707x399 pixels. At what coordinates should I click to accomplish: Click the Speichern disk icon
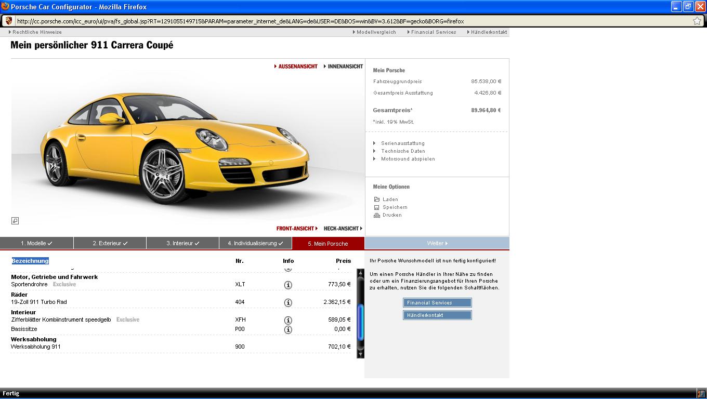pos(377,207)
